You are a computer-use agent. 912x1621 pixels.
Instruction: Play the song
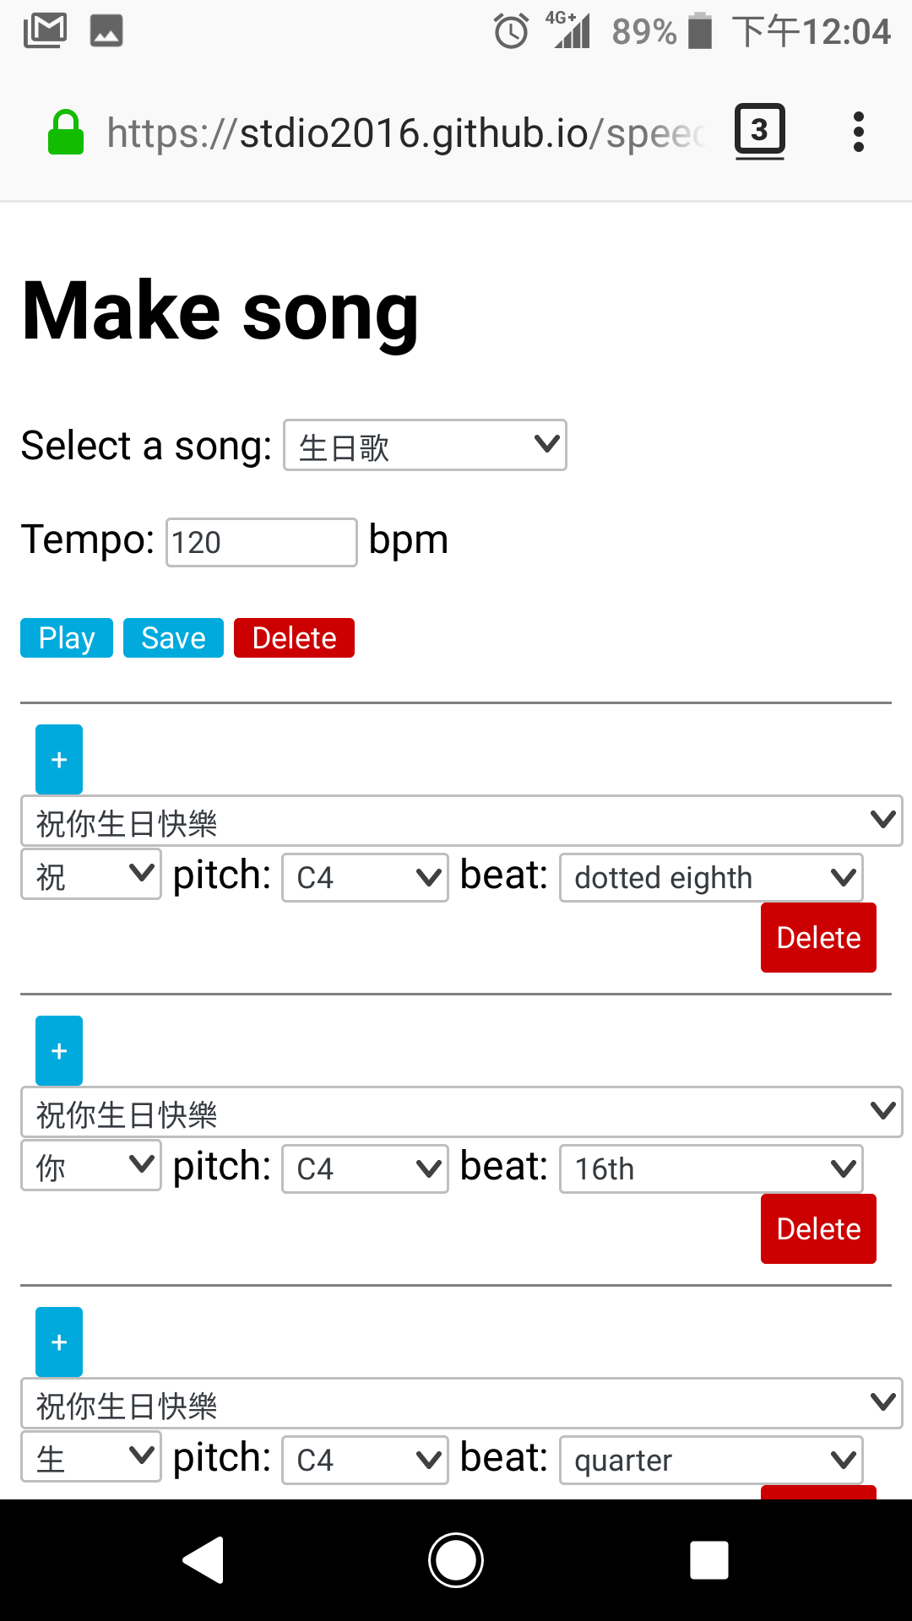(x=67, y=637)
